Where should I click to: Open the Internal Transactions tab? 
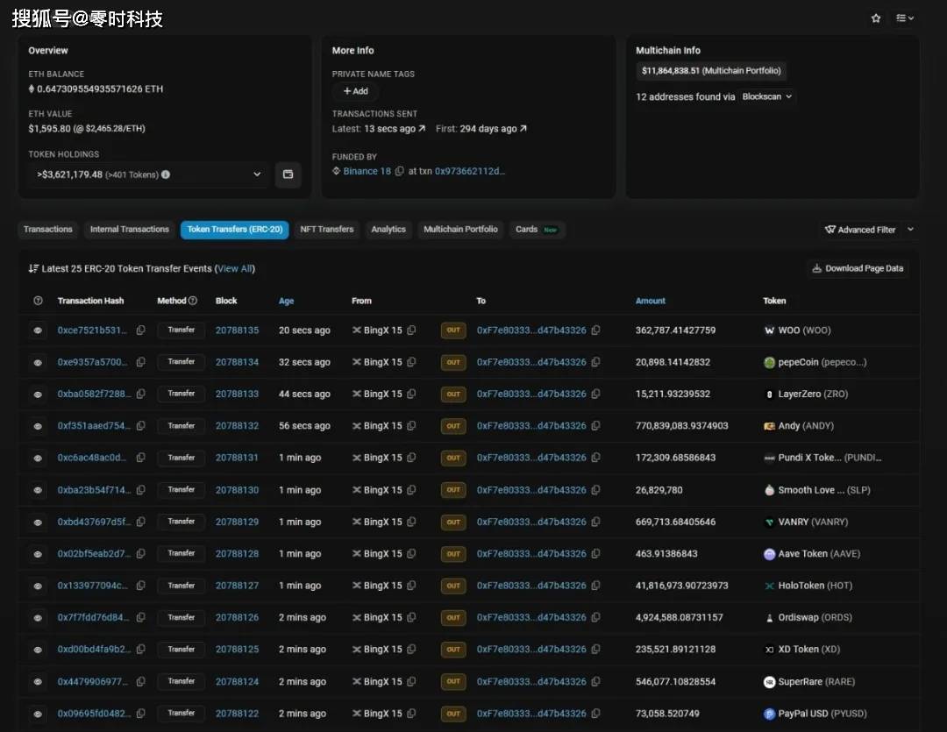[129, 230]
